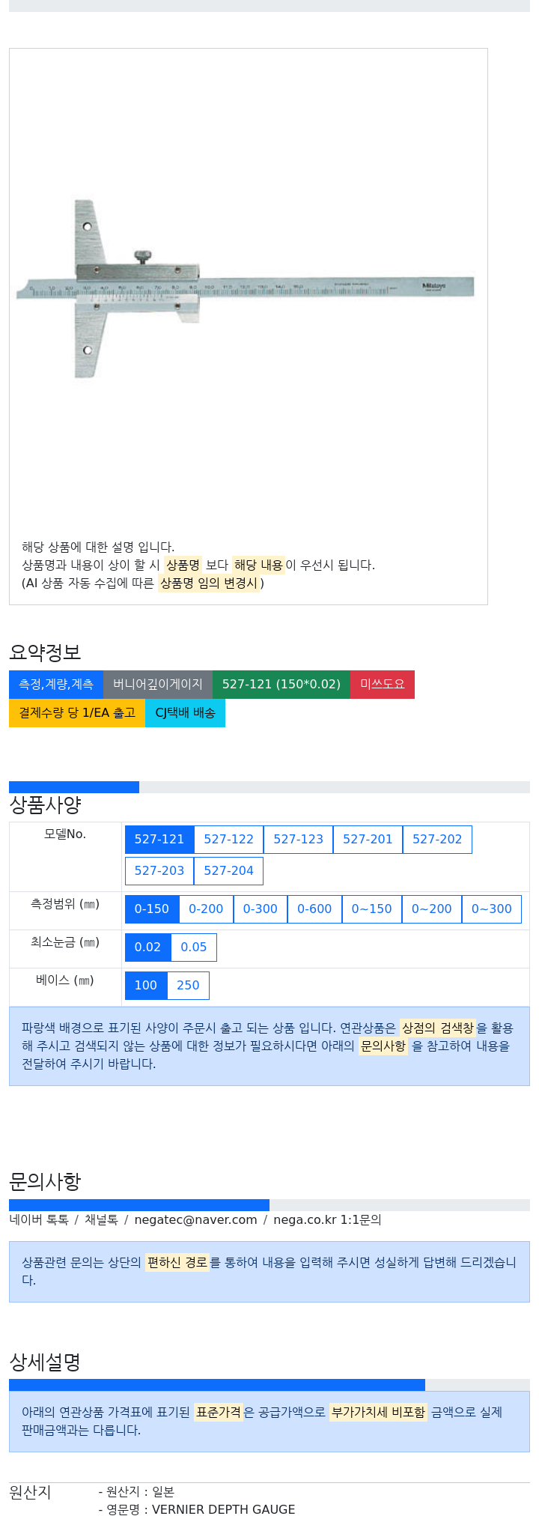Select the 0.02 graduation option
The height and width of the screenshot is (1519, 539).
[x=147, y=947]
